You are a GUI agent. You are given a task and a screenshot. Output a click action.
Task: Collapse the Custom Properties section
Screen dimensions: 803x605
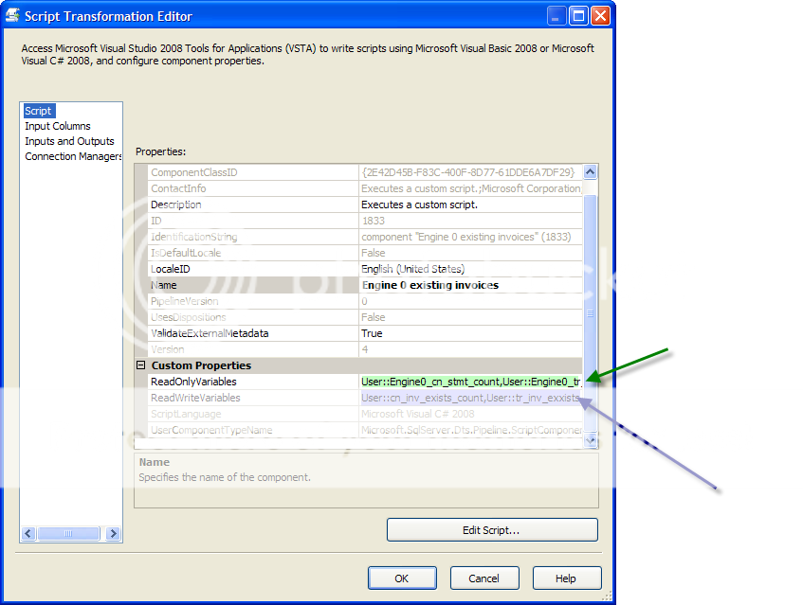140,365
